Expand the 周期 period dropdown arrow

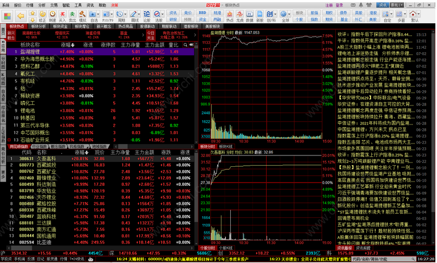pyautogui.click(x=125, y=14)
